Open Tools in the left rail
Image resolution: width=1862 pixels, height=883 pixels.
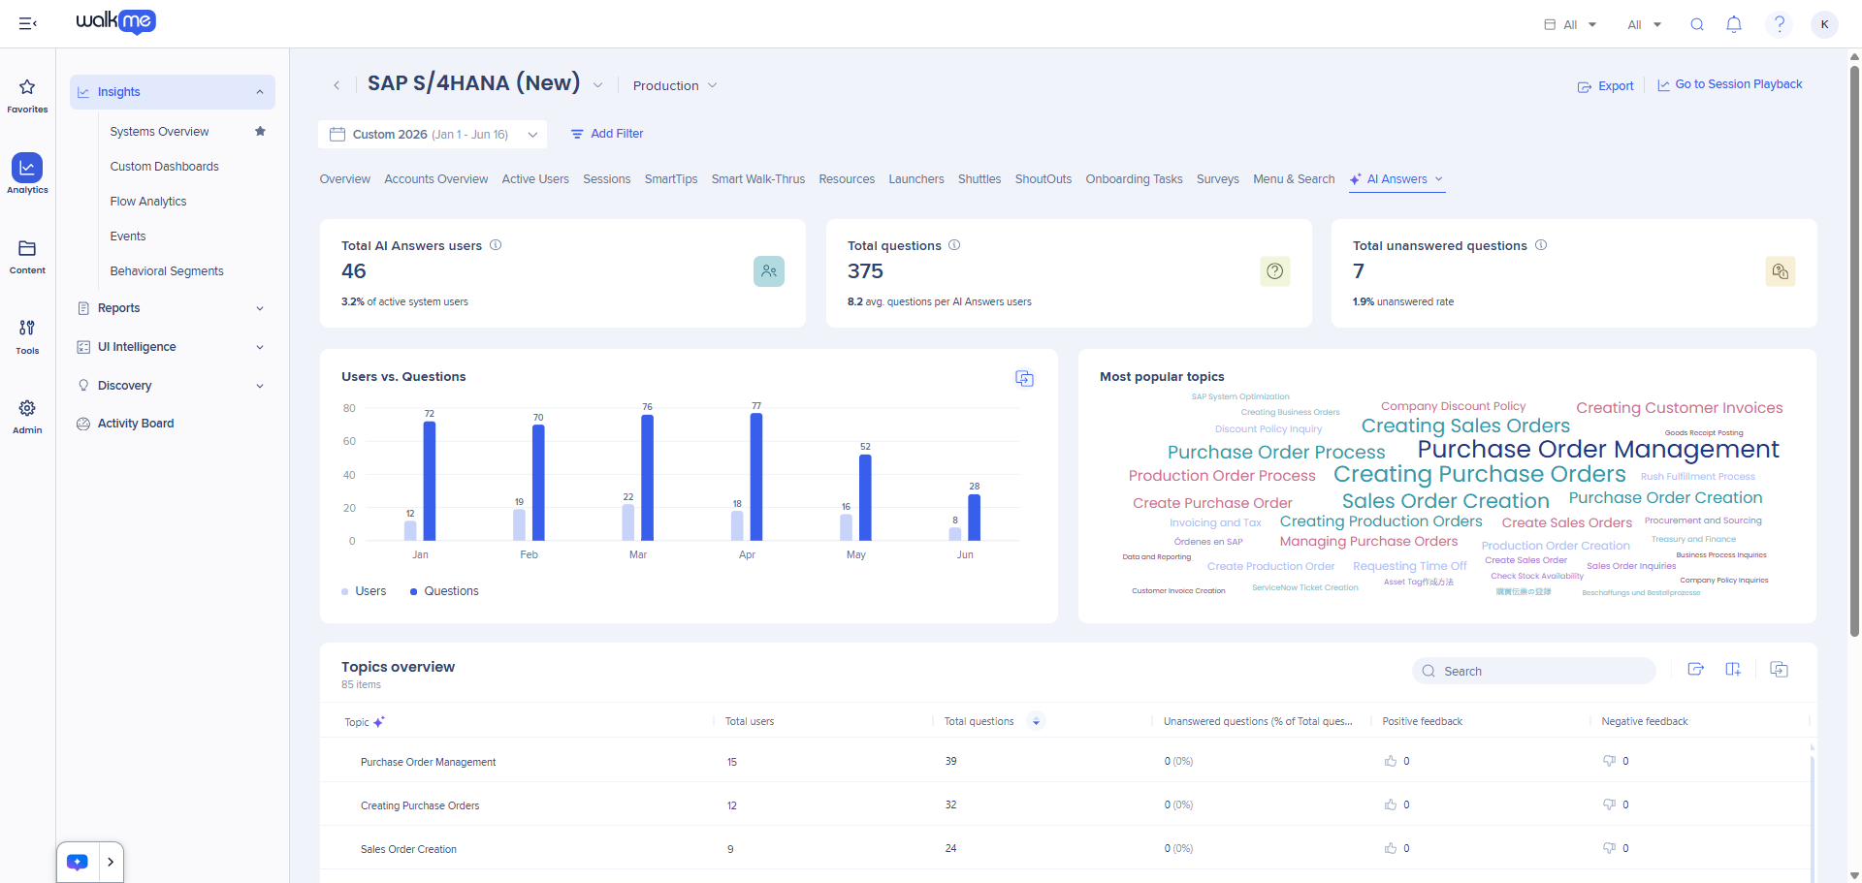pyautogui.click(x=27, y=336)
